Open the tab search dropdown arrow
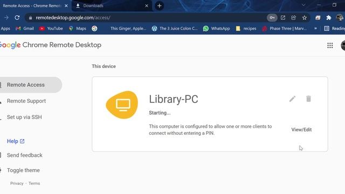Screen dimensions: 345x194 point(303,5)
